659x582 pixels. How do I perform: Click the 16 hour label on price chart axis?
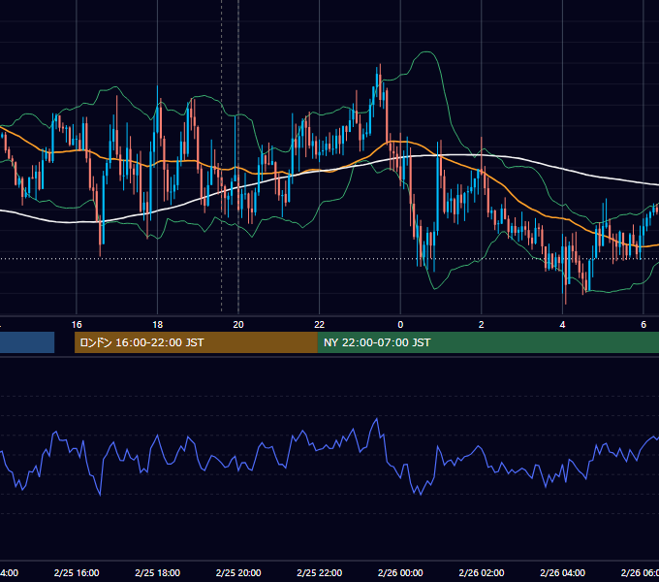point(77,325)
